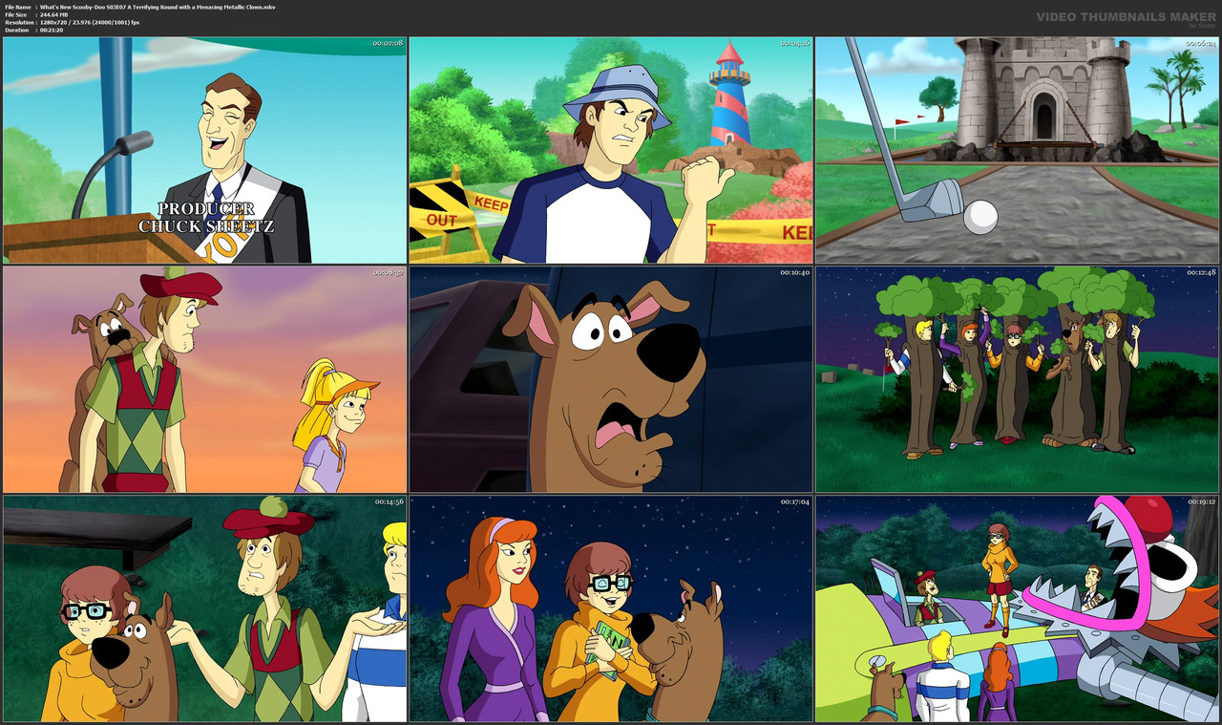The image size is (1222, 725).
Task: Open the Shaggy lighthouse scene thumbnail
Action: coord(611,148)
